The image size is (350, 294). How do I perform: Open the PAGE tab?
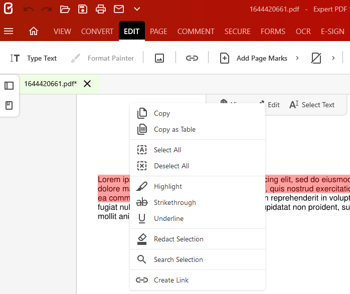(158, 32)
